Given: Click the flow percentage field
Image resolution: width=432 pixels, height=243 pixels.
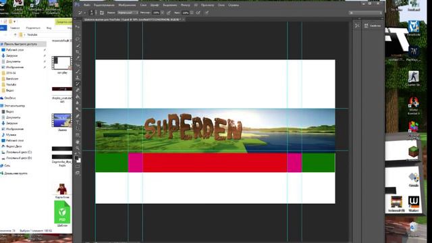Looking at the screenshot, I should click(x=186, y=13).
